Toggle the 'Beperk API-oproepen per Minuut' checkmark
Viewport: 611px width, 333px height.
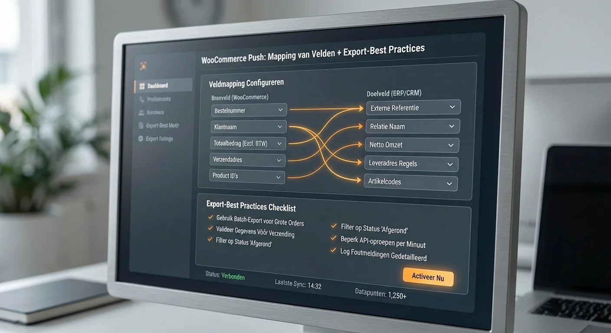point(333,238)
